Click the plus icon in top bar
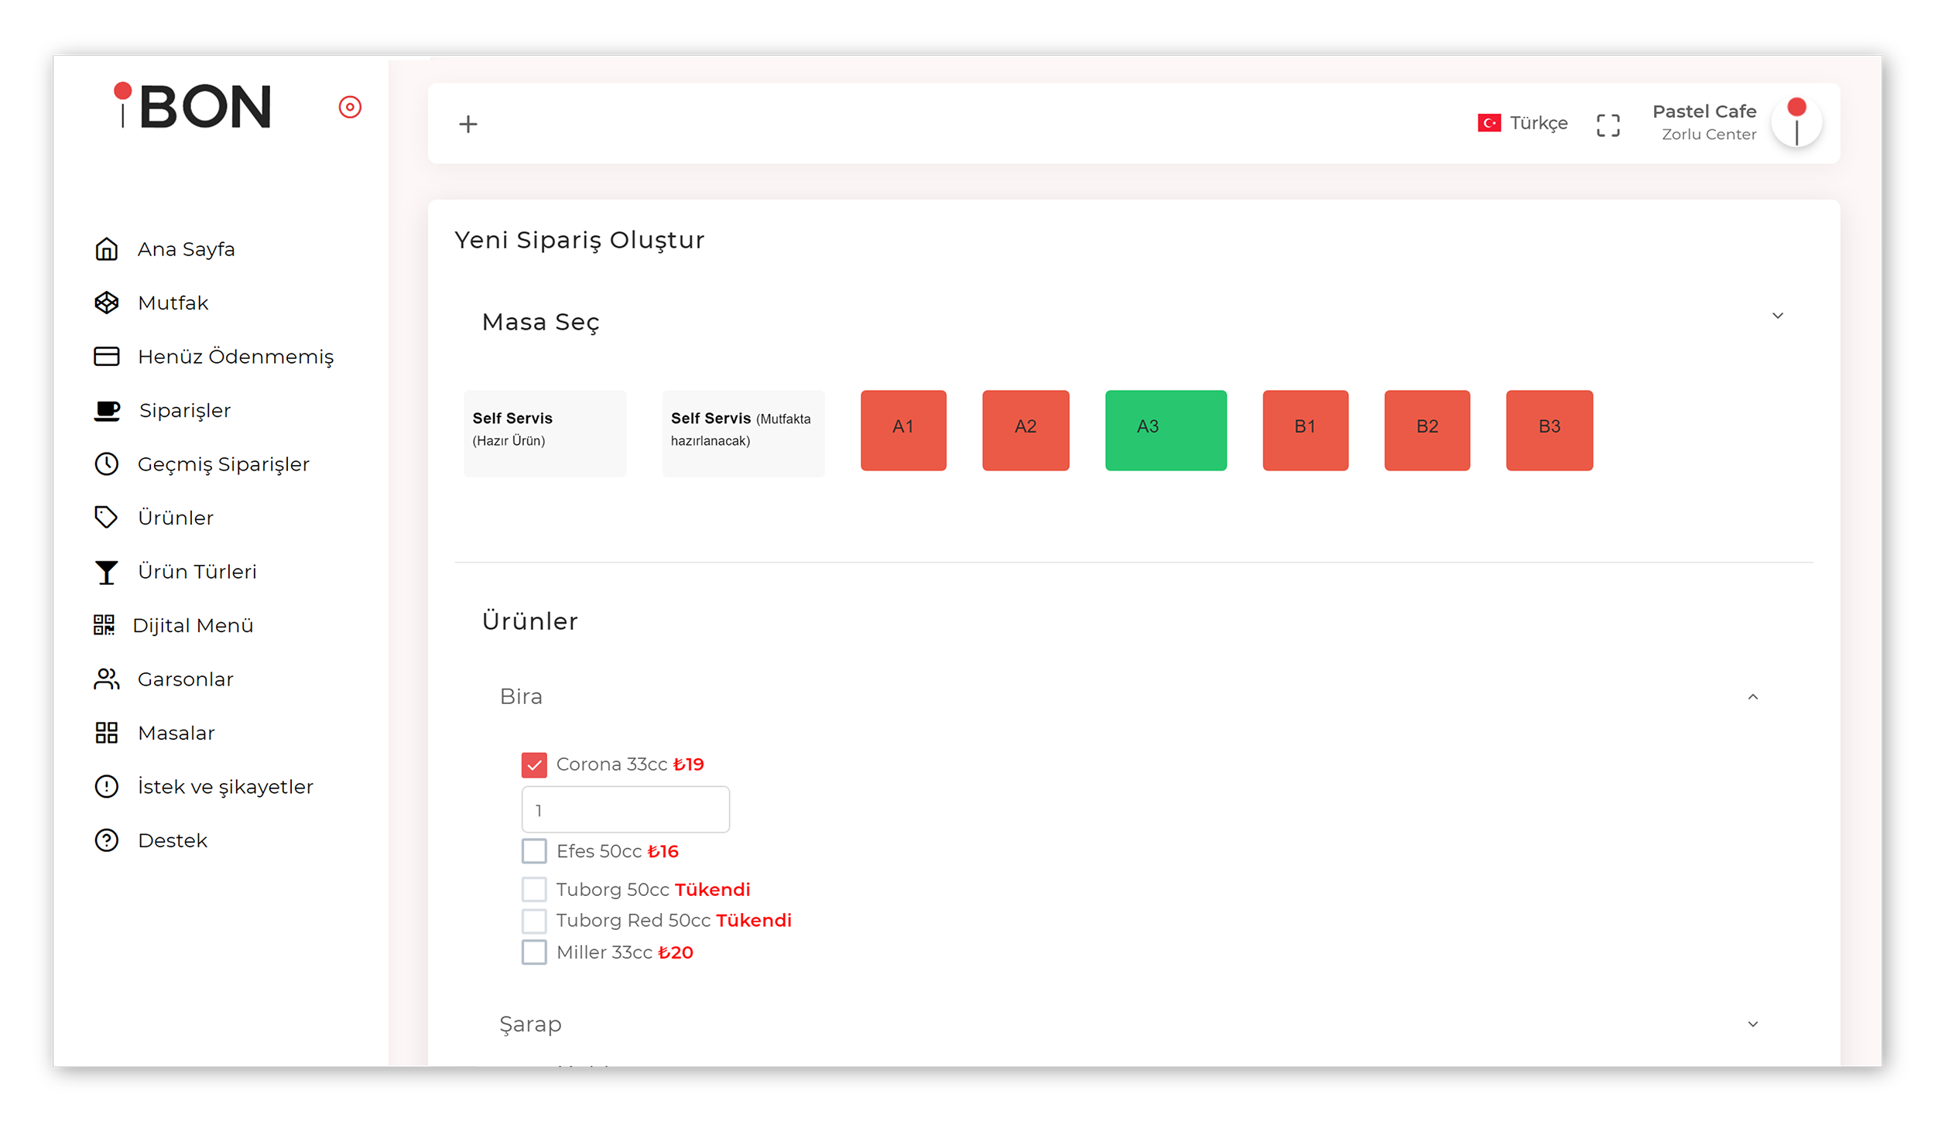1935x1125 pixels. tap(467, 124)
